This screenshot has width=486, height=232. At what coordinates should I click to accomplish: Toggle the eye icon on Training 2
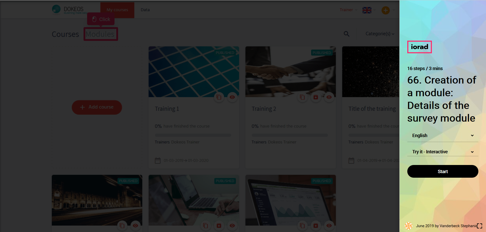tap(329, 97)
